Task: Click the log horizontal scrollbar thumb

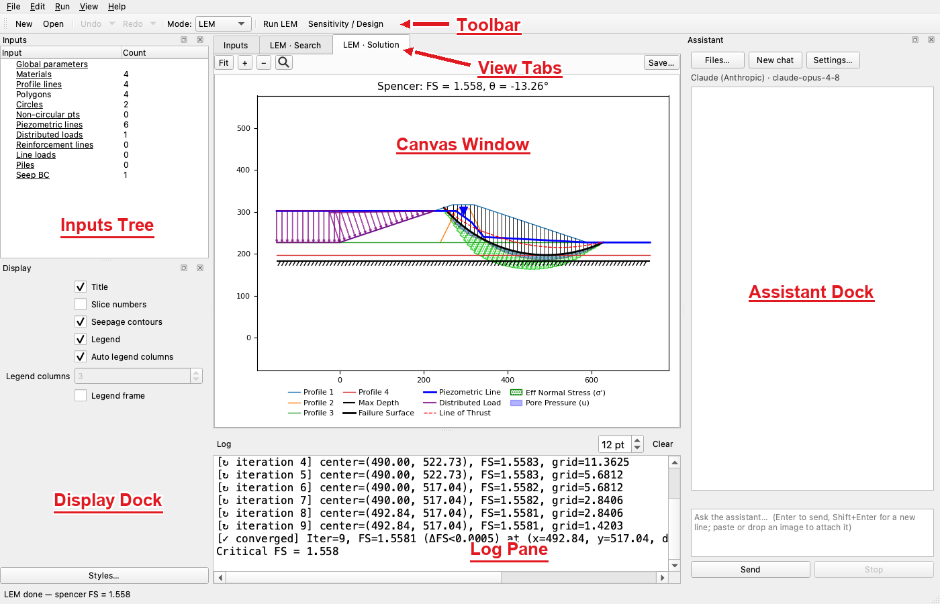Action: (363, 577)
